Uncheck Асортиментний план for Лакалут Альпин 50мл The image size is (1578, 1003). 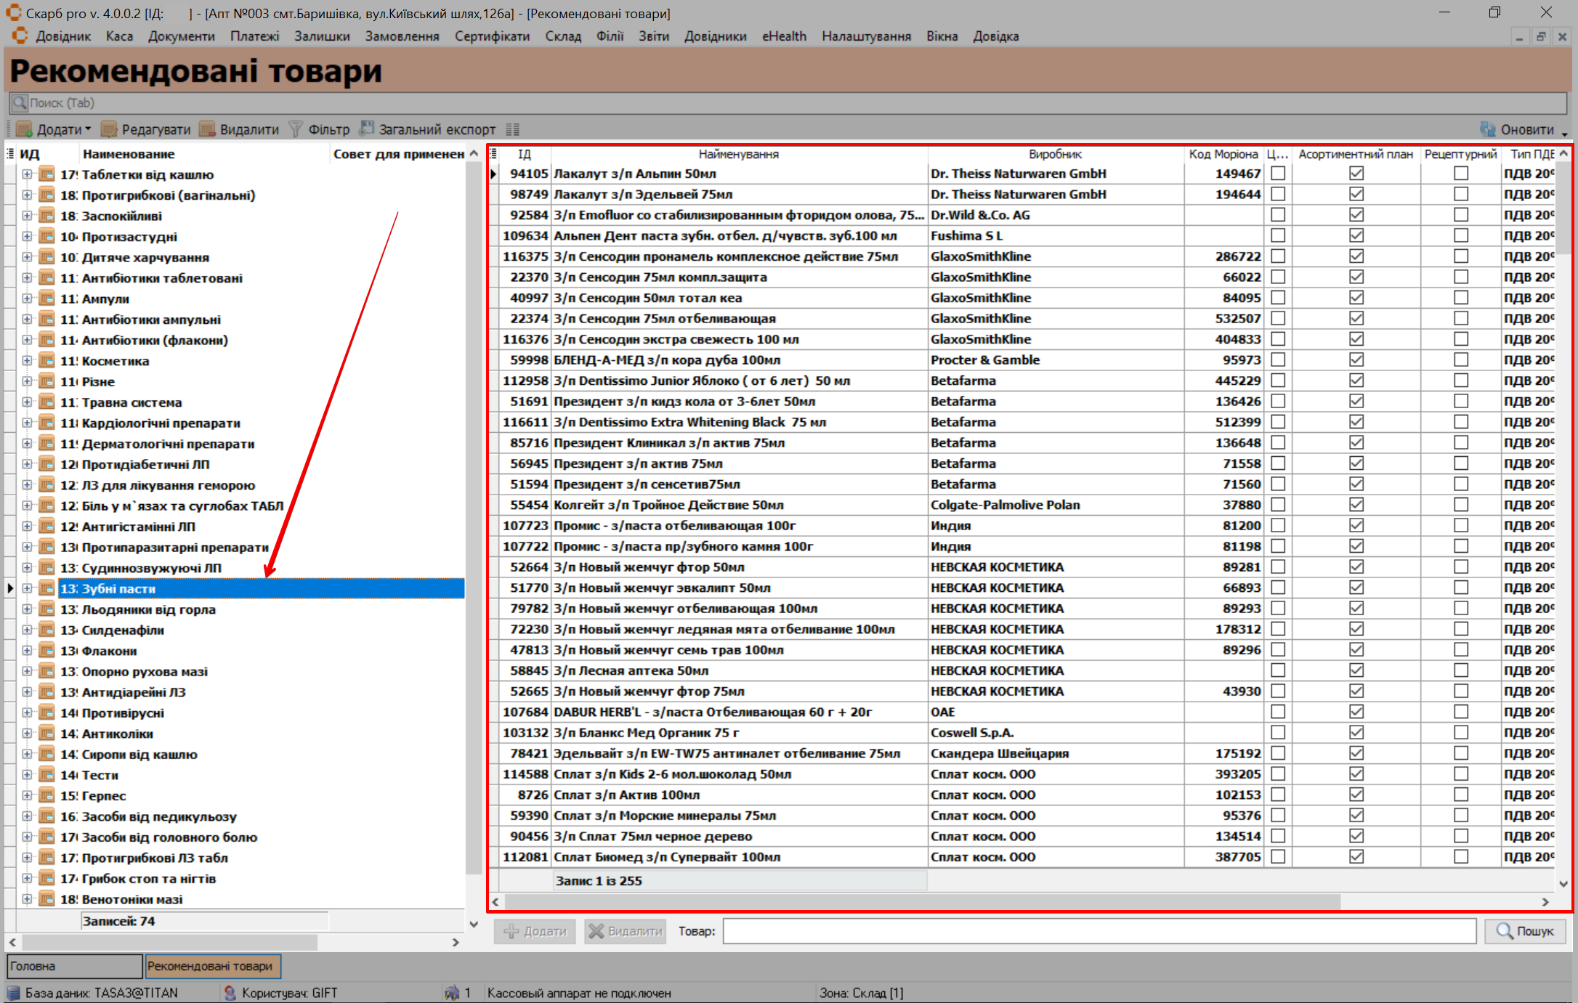click(1356, 174)
